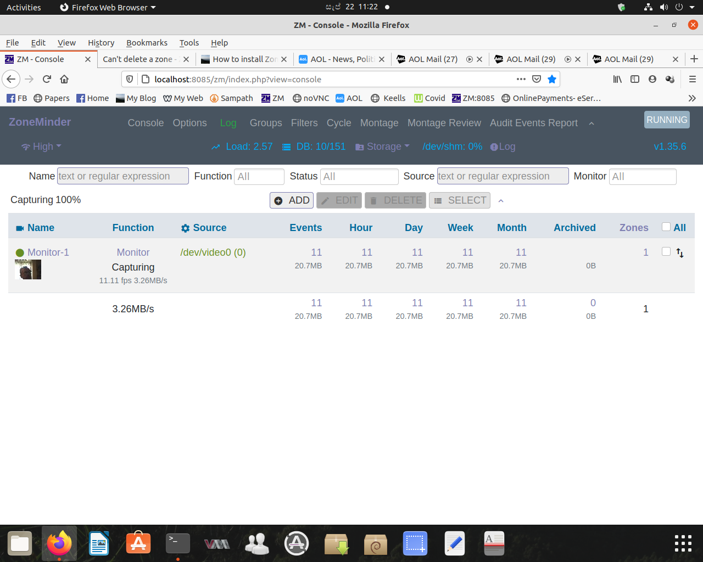The width and height of the screenshot is (703, 562).
Task: Collapse the navigation bar chevron
Action: click(592, 123)
